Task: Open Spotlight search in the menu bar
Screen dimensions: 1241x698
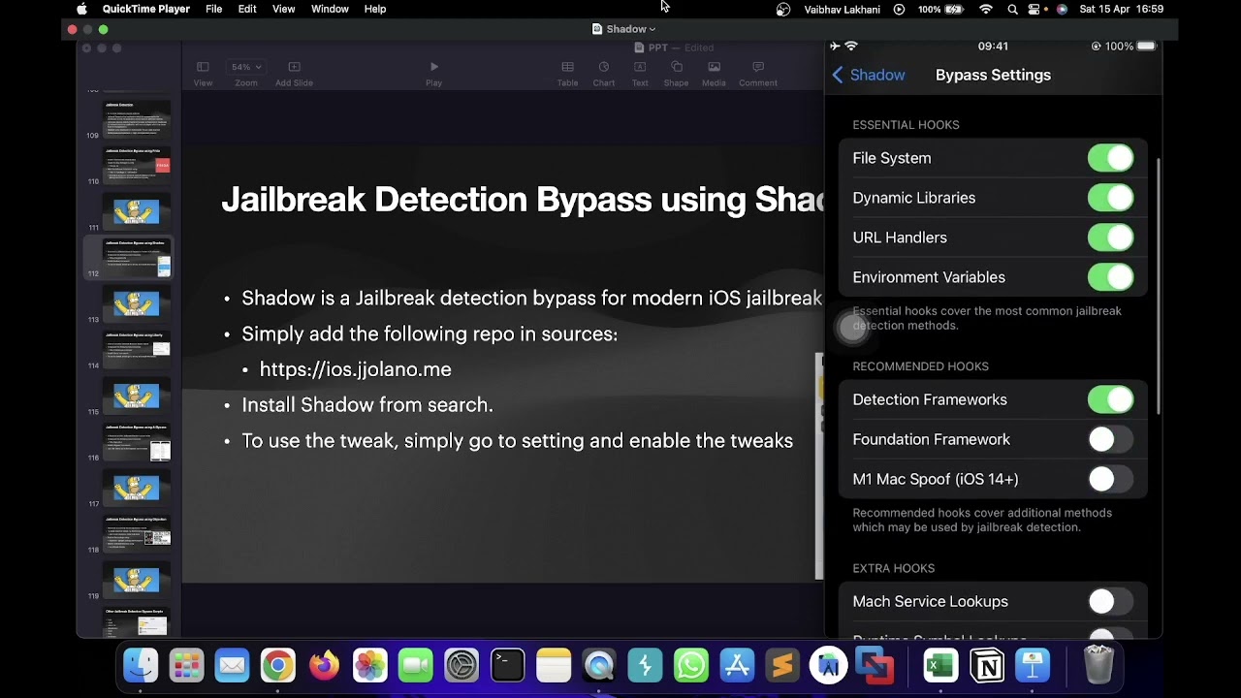Action: [x=1012, y=9]
